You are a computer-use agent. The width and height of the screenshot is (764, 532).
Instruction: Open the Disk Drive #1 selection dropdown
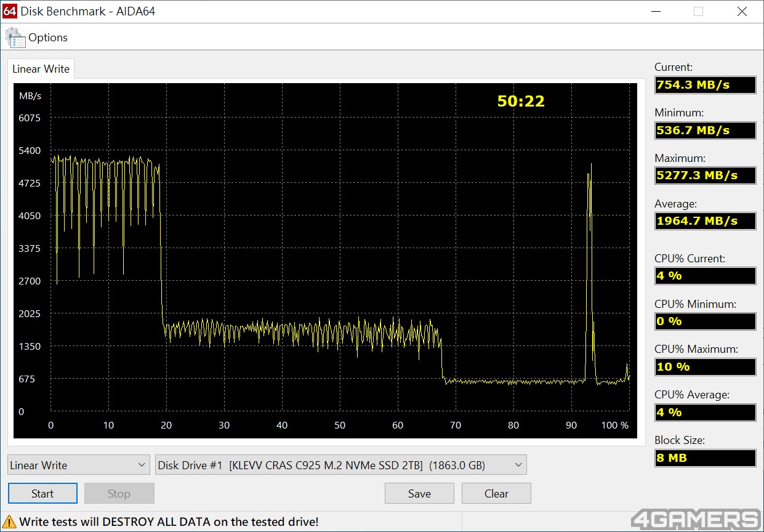(x=341, y=465)
